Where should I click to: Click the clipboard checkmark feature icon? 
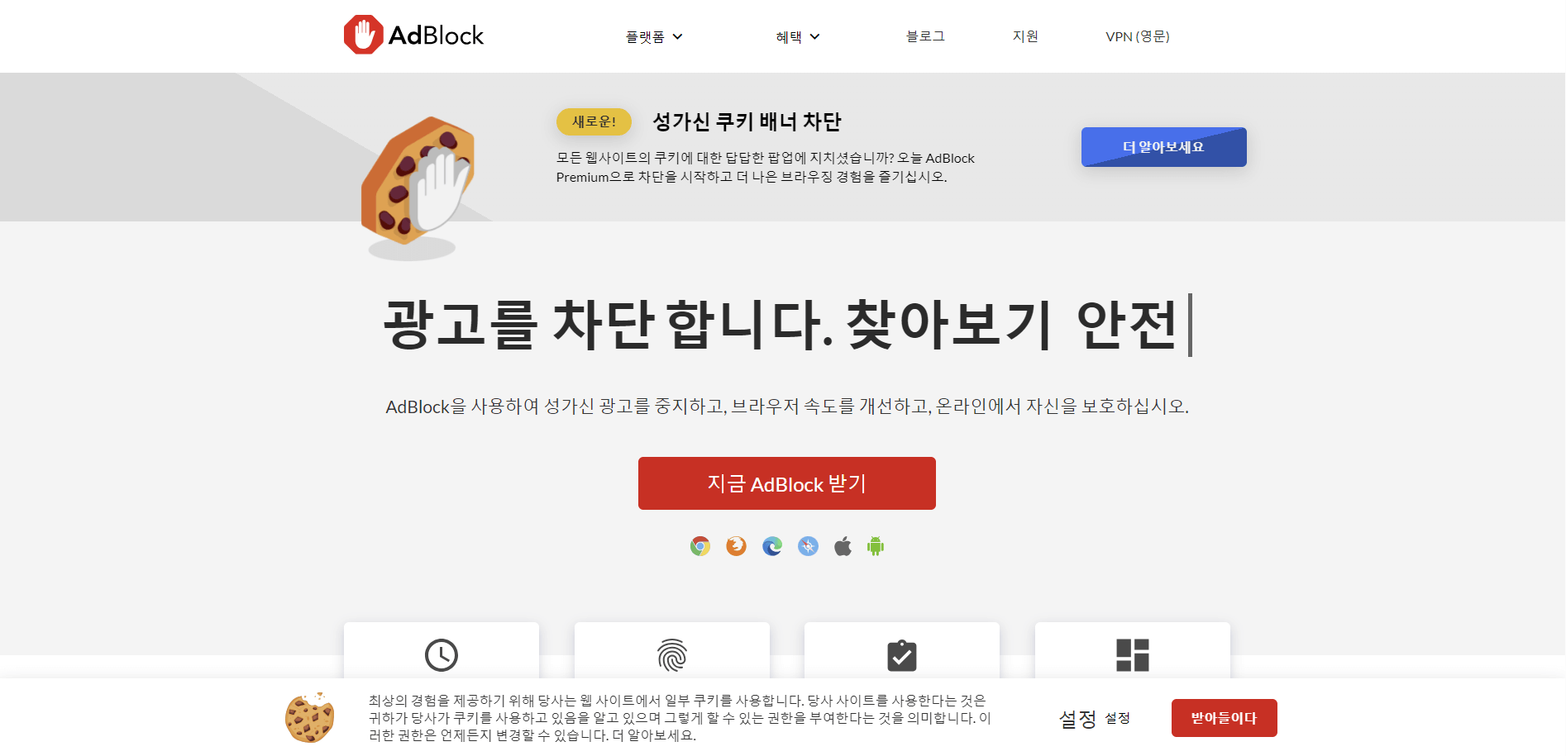(x=901, y=655)
